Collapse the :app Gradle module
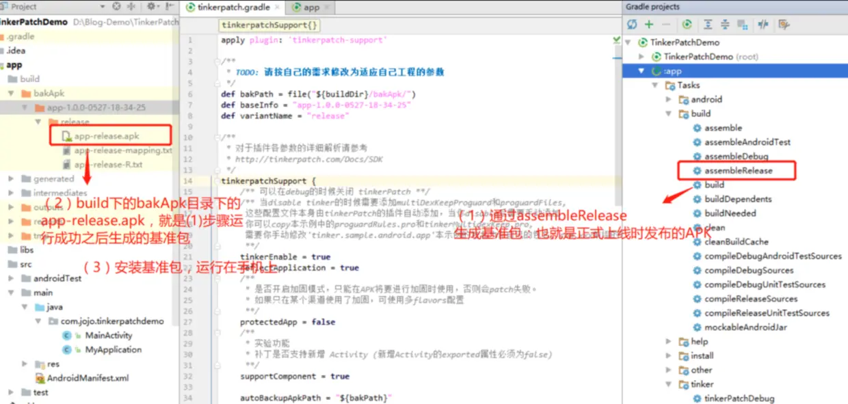848x404 pixels. point(642,71)
